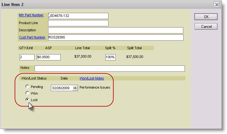Click the Performance Issues note text
The height and width of the screenshot is (134, 227).
point(95,87)
